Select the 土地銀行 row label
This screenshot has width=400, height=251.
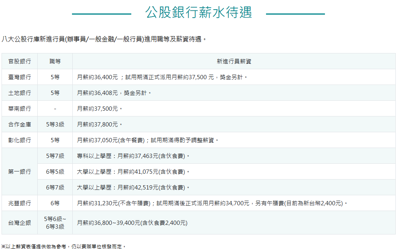(x=20, y=93)
